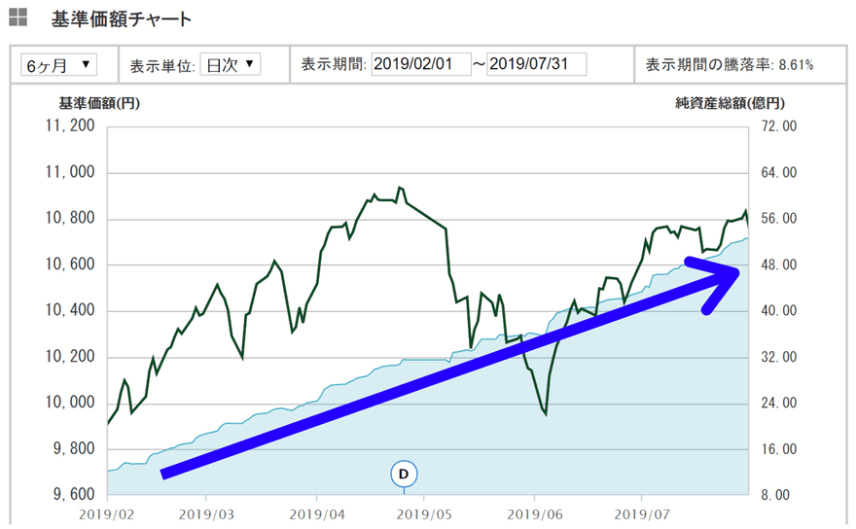Click the 10,000 value on the left axis
The image size is (856, 529).
click(x=70, y=403)
